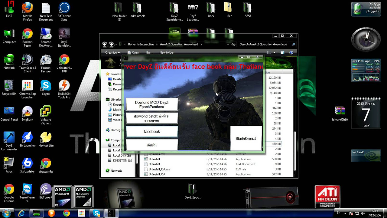Open DayZ_Epoc... folder on desktop

point(193,191)
